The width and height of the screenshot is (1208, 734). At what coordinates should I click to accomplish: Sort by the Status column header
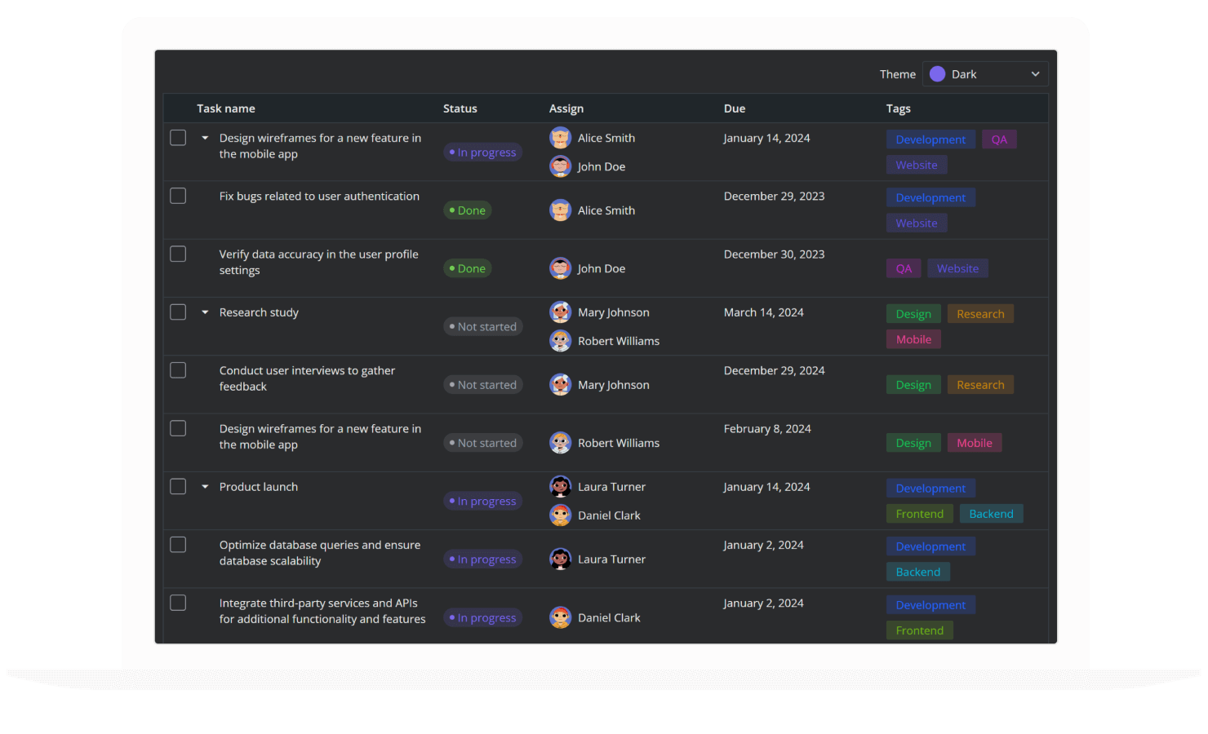pyautogui.click(x=460, y=108)
